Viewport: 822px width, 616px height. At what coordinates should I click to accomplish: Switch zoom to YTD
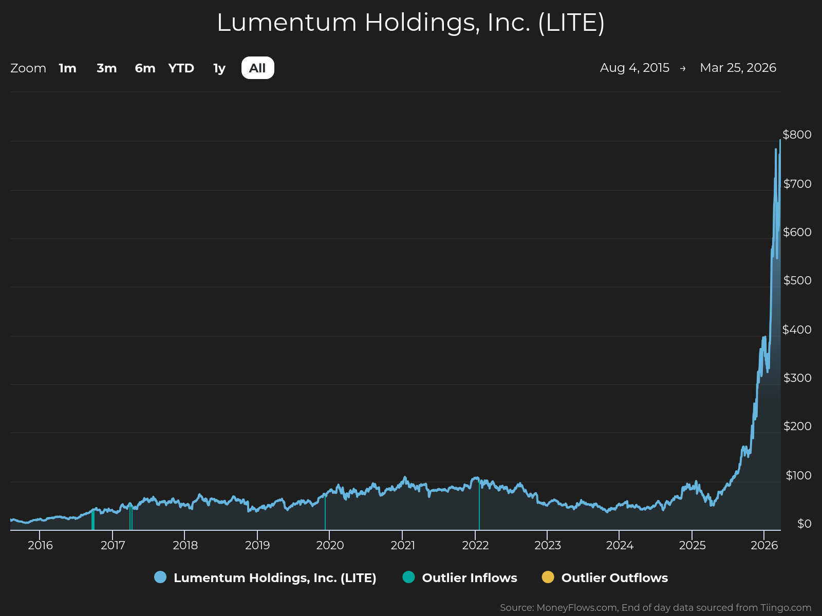[181, 68]
